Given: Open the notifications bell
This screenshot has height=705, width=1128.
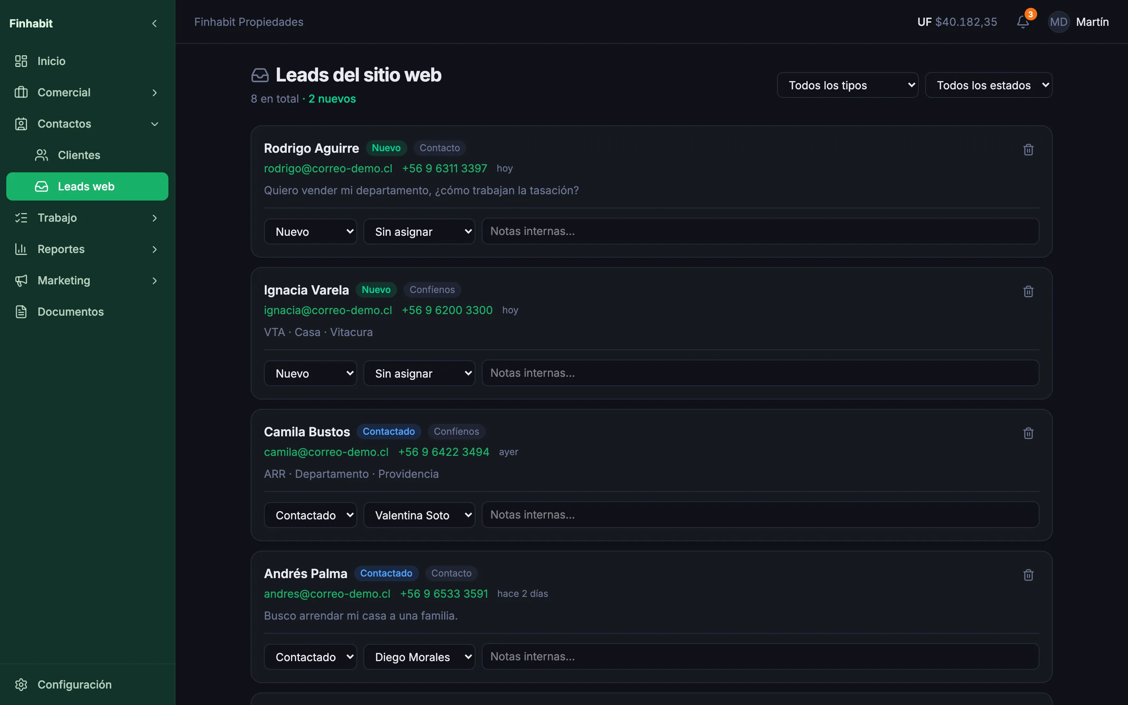Looking at the screenshot, I should (x=1023, y=22).
